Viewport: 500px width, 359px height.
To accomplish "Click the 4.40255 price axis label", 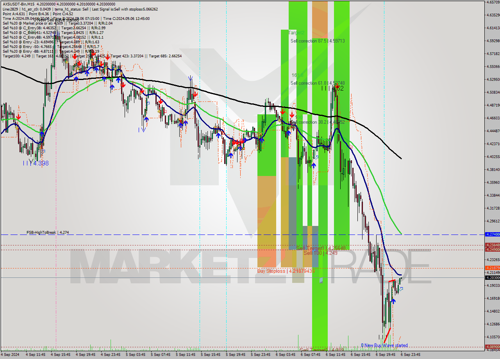I will click(493, 156).
